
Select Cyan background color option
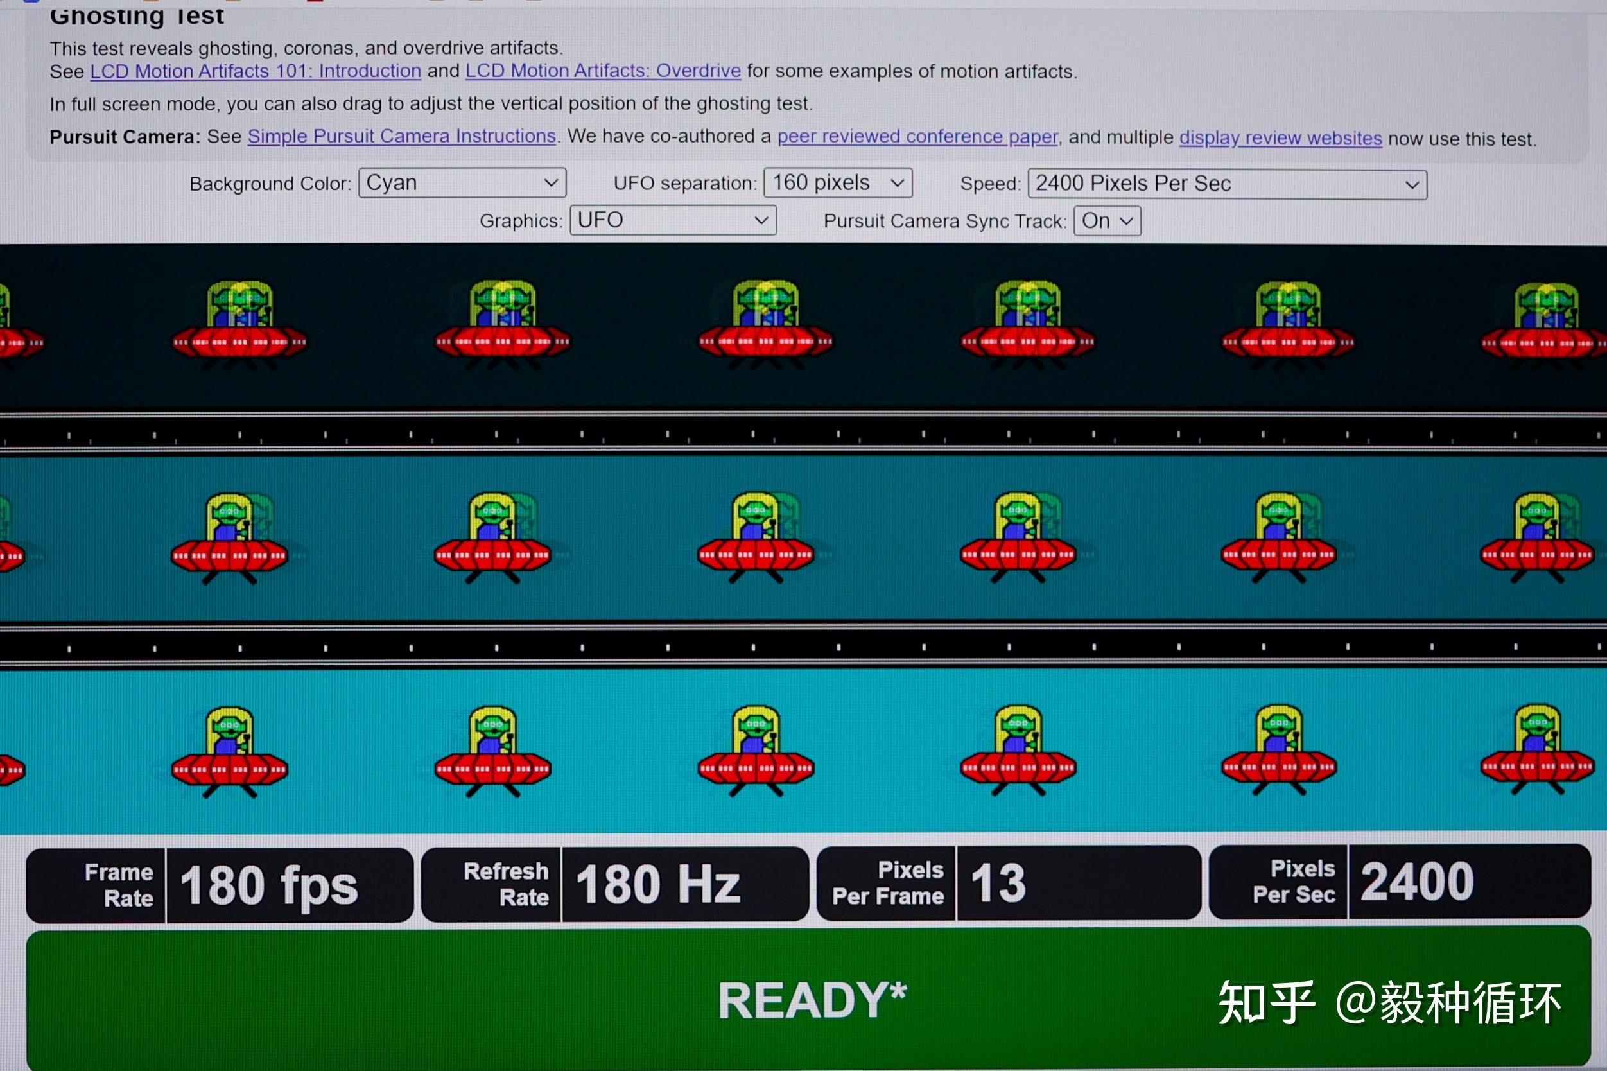(458, 183)
